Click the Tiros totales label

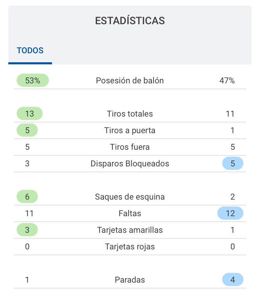pos(130,114)
